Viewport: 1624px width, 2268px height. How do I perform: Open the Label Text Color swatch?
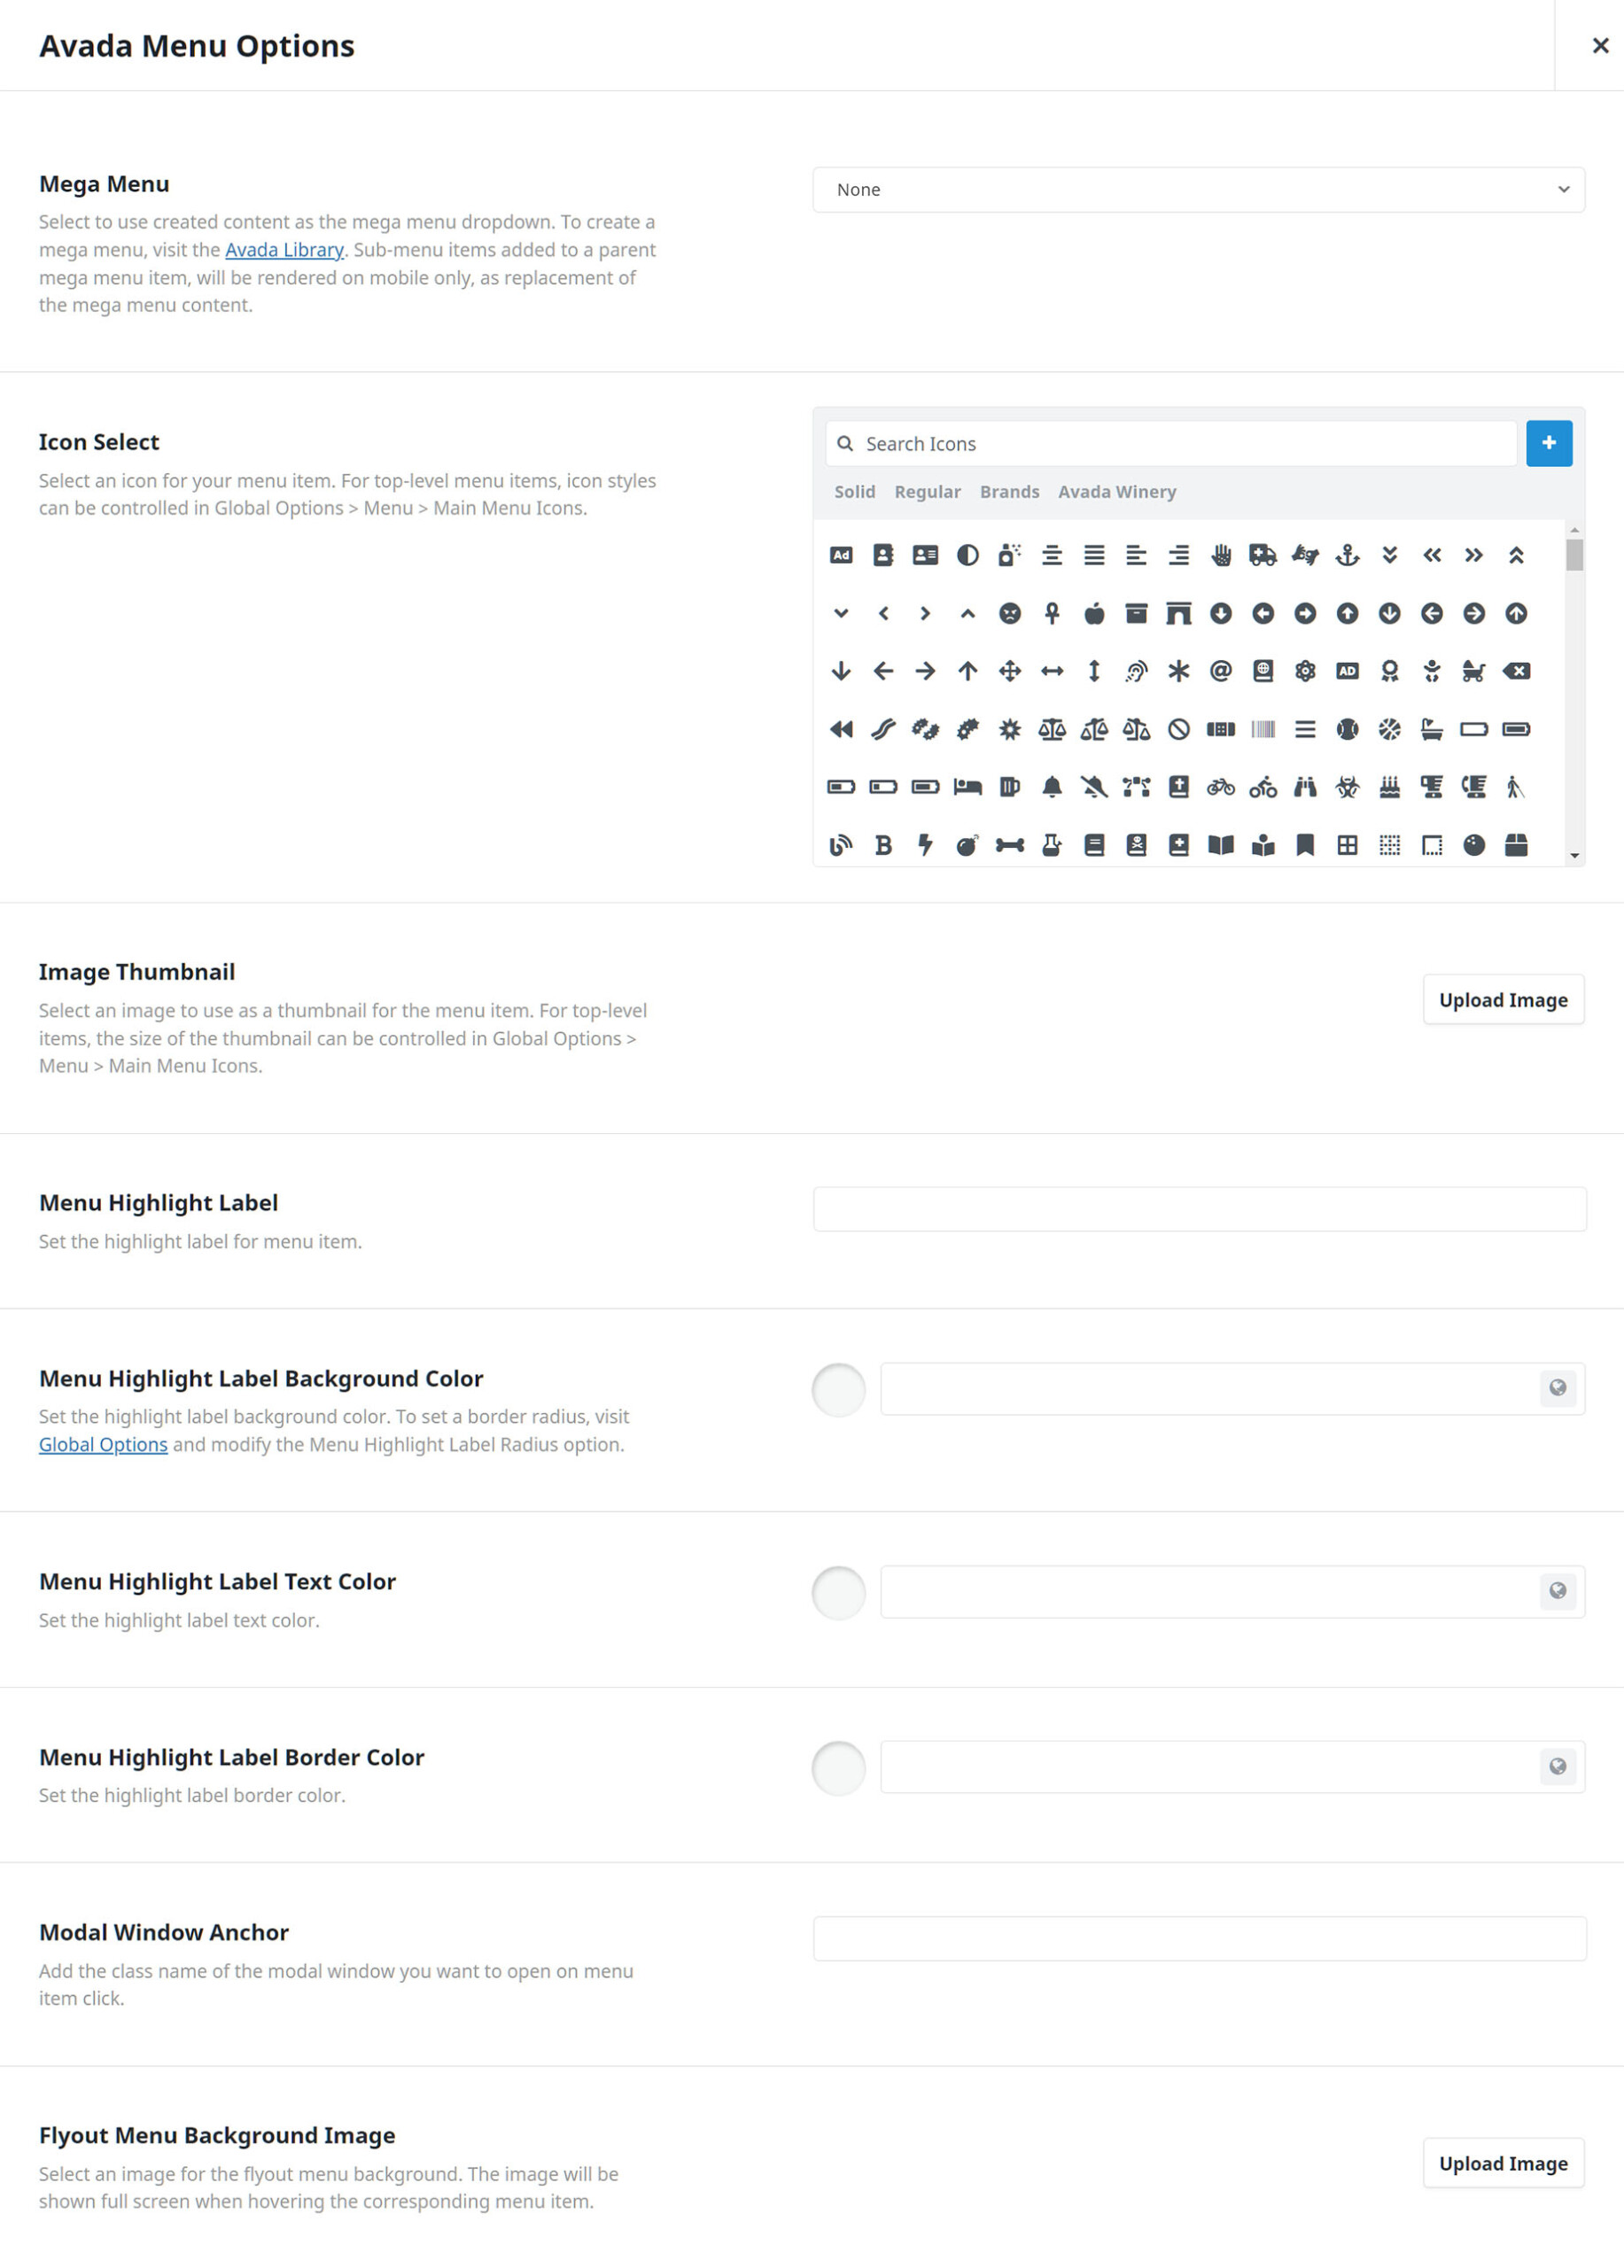pos(838,1593)
